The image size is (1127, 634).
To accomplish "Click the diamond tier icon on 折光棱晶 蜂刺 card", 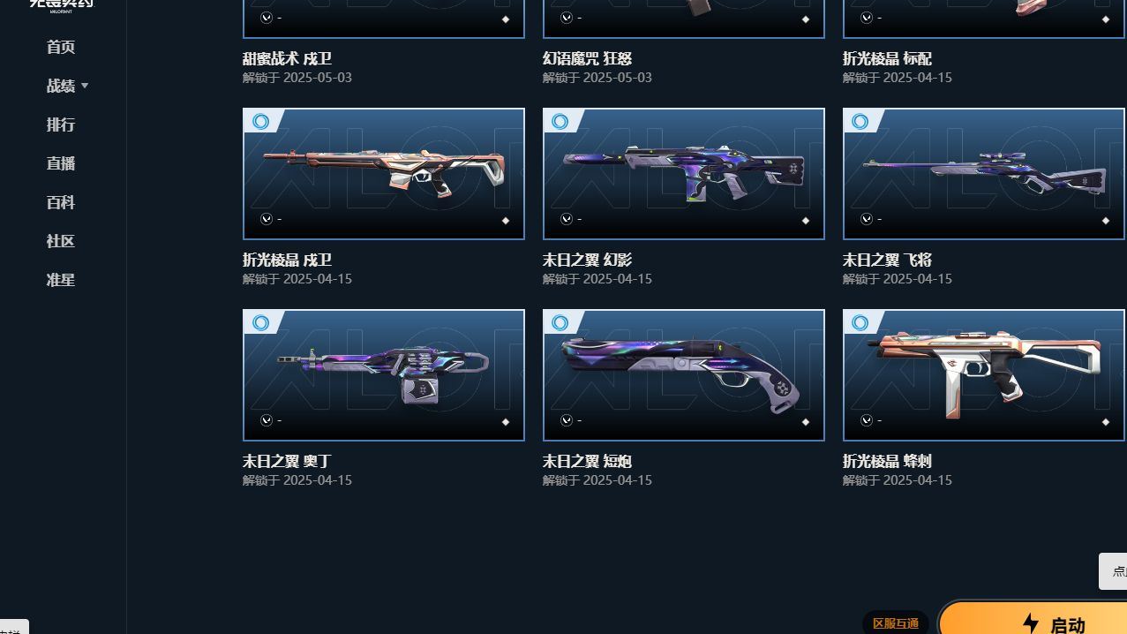I will point(1106,422).
